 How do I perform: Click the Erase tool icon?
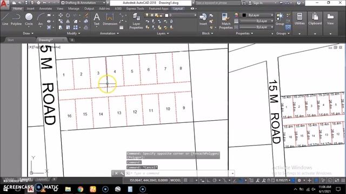pos(86,16)
